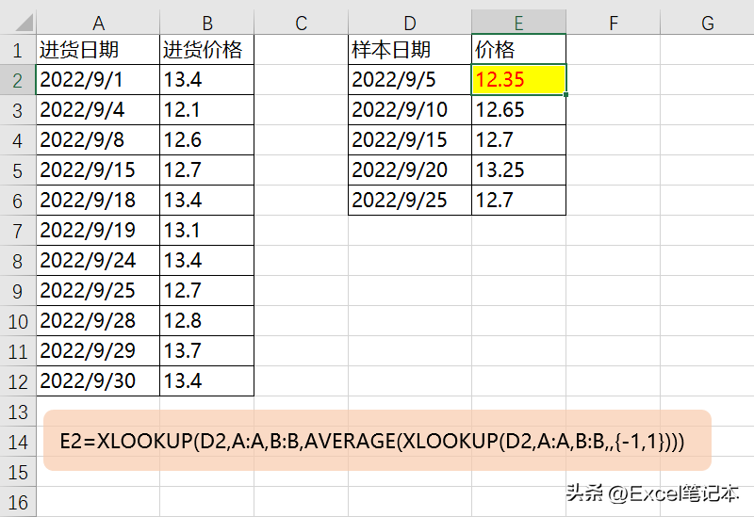Select column G header
Screen dimensions: 754x517
[x=708, y=23]
